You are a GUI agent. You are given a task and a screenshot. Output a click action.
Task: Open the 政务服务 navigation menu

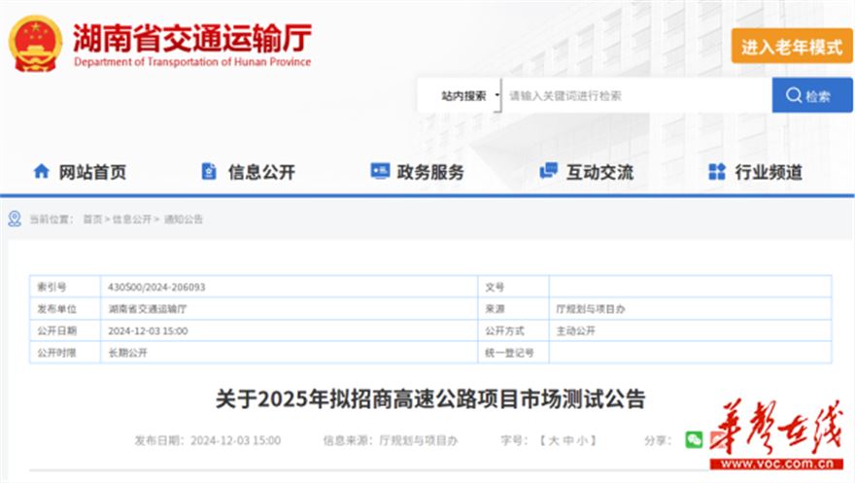point(430,172)
